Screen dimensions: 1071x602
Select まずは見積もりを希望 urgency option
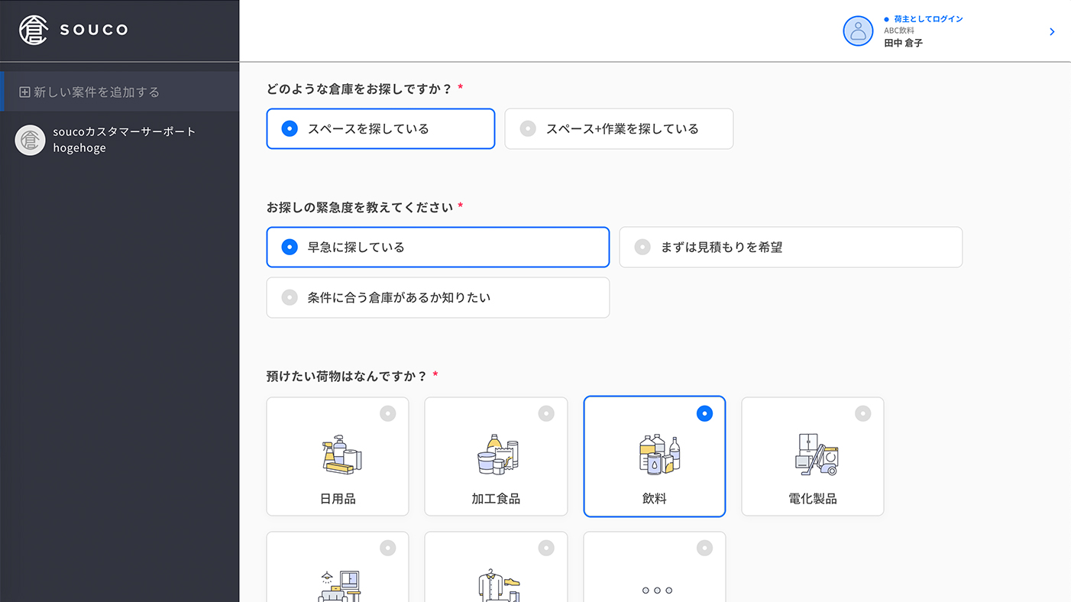coord(790,247)
